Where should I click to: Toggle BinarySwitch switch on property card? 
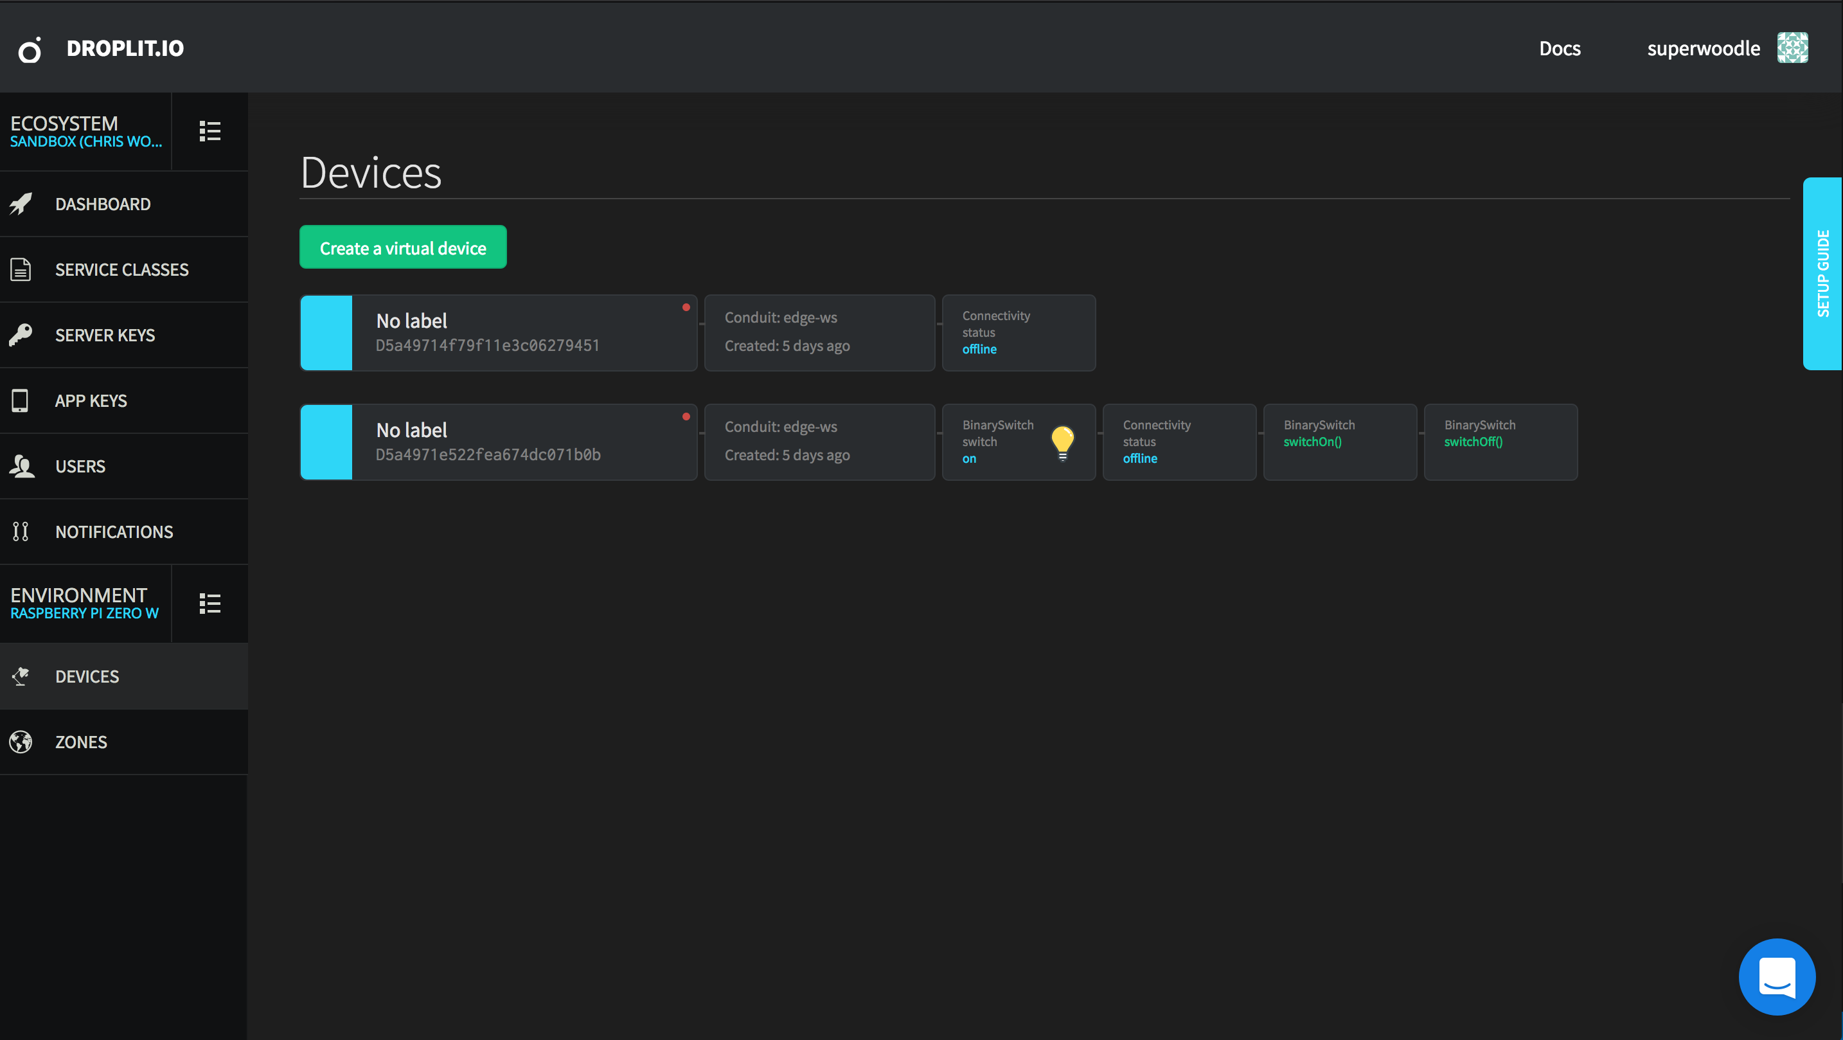[x=1019, y=442]
